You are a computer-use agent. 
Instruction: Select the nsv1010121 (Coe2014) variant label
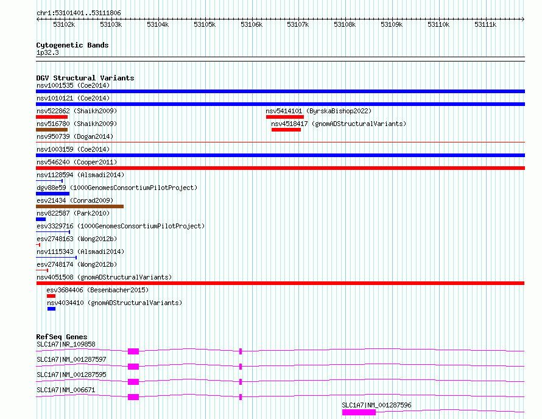tap(73, 98)
